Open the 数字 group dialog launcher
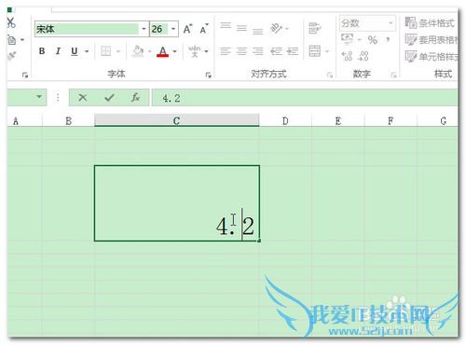The width and height of the screenshot is (466, 345). coord(393,75)
